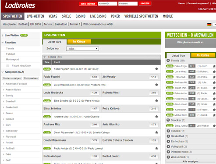216x164 pixels.
Task: Click sidebar LIVE badge for Jan-Lennar. match
Action: (170, 104)
